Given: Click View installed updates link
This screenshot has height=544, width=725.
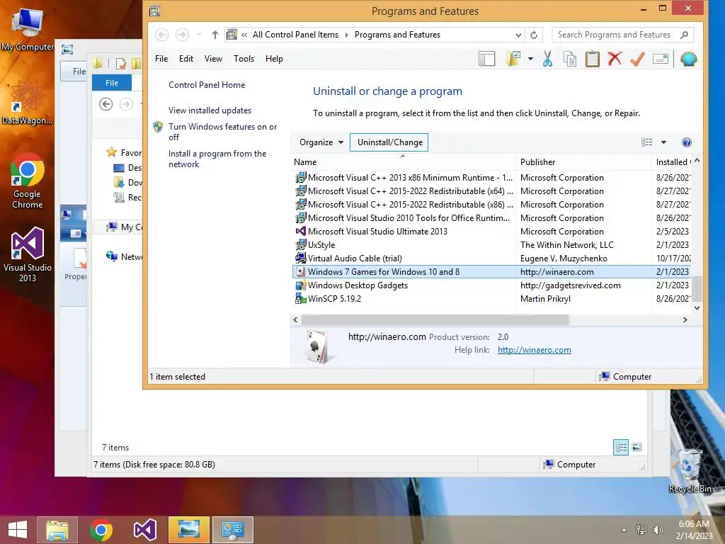Looking at the screenshot, I should tap(210, 110).
